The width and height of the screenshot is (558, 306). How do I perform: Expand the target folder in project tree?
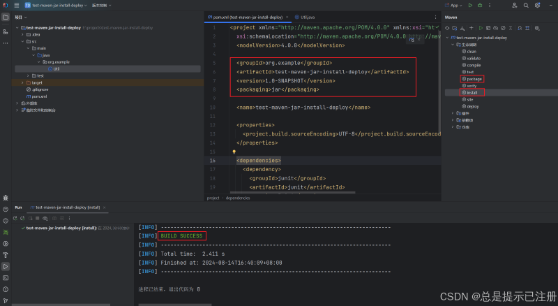point(22,82)
